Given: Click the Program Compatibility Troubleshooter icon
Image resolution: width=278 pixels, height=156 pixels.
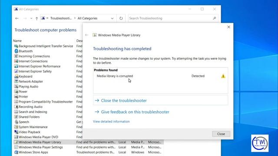Looking at the screenshot, I should pos(16,102).
